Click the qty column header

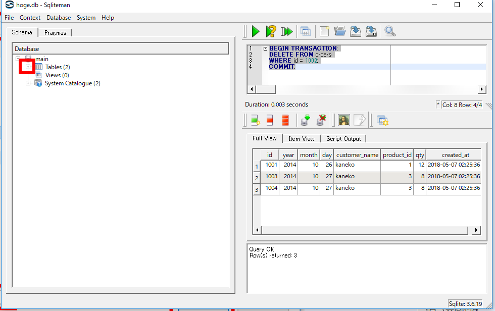click(x=420, y=155)
